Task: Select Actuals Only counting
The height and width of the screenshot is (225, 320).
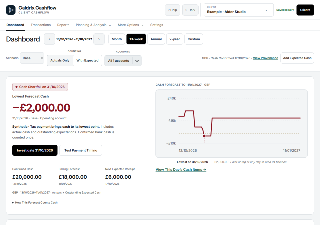Action: click(60, 60)
